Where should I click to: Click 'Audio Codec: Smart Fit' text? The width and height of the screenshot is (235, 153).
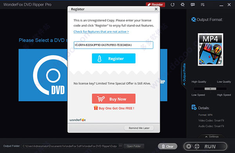(211, 126)
